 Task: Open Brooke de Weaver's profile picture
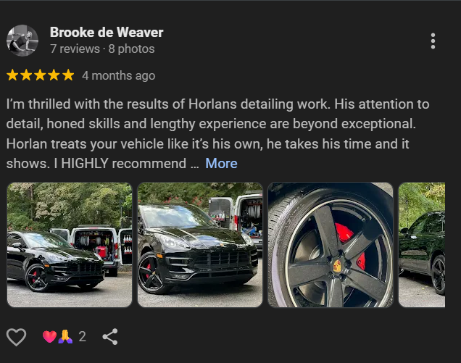(22, 41)
